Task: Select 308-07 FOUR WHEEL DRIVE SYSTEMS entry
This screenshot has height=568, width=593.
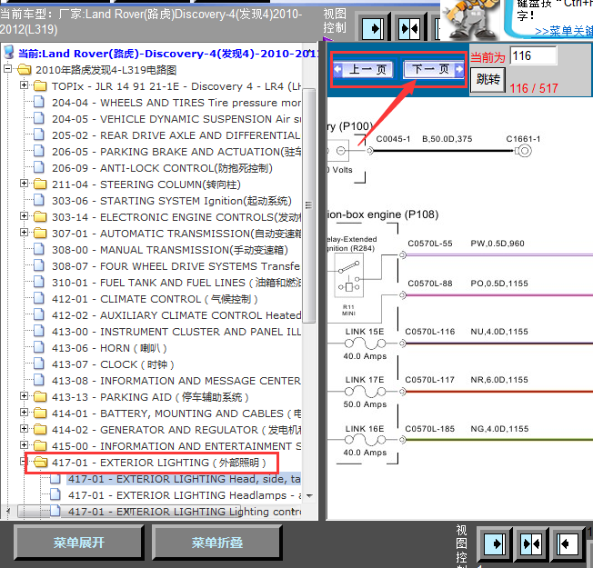Action: tap(176, 266)
